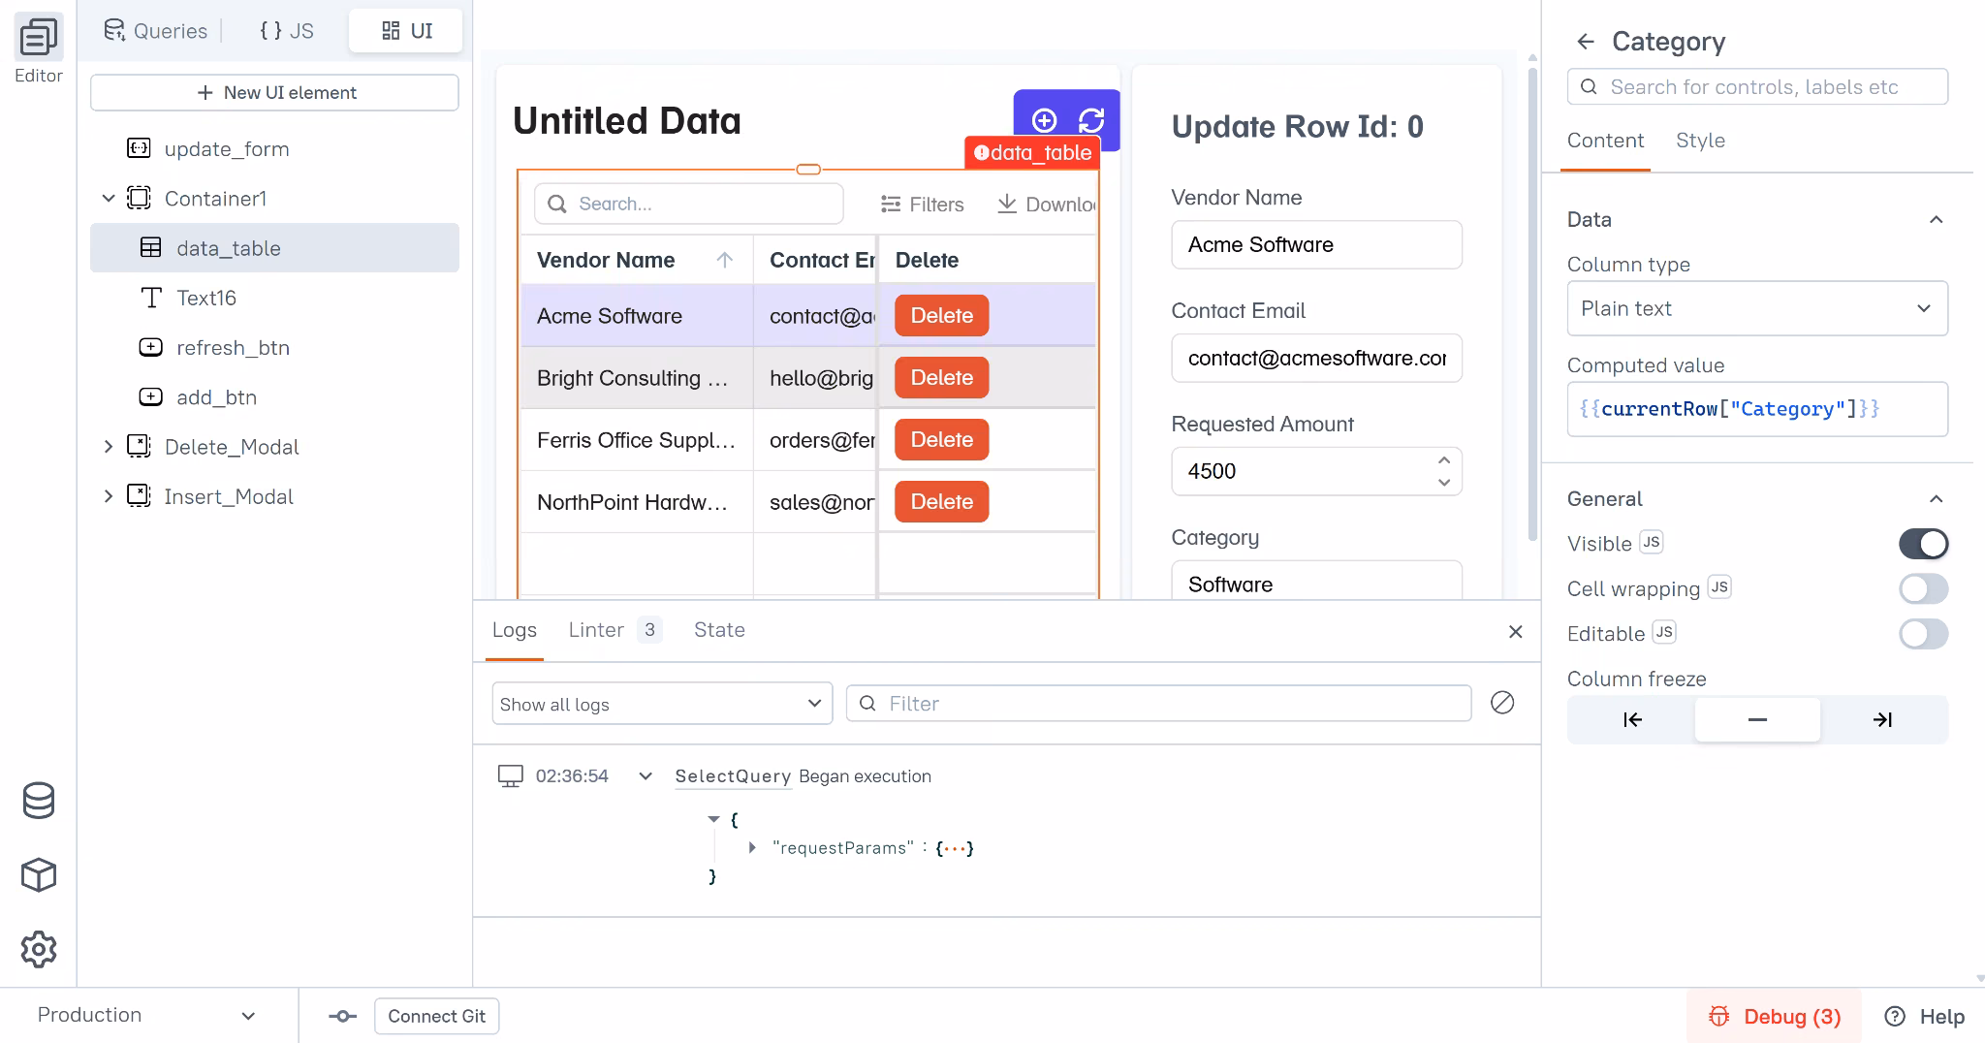Open the Datasources database icon
1985x1043 pixels.
click(39, 801)
